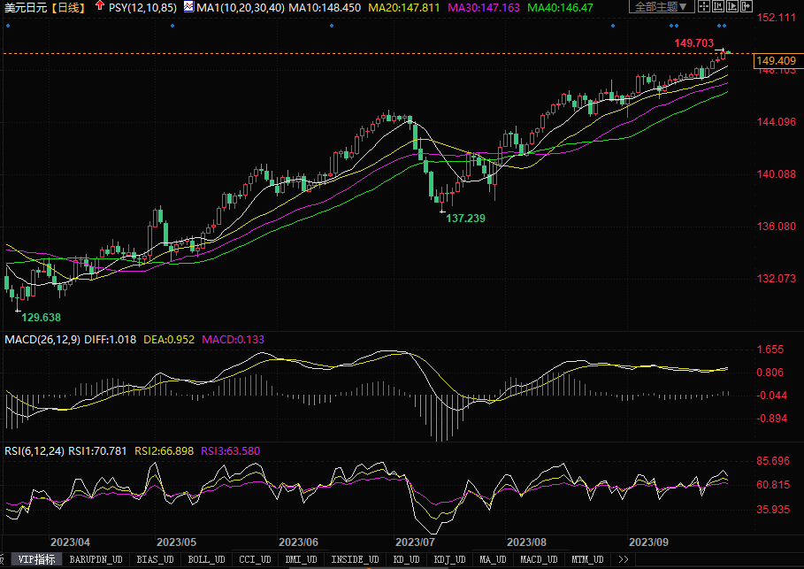Click the 2023/05 date axis label

pos(176,542)
